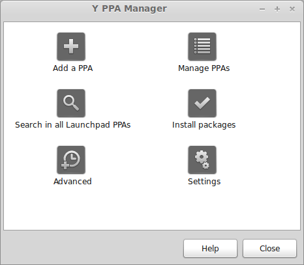Click the gray bar left of Help
This screenshot has height=265, width=304.
point(93,248)
